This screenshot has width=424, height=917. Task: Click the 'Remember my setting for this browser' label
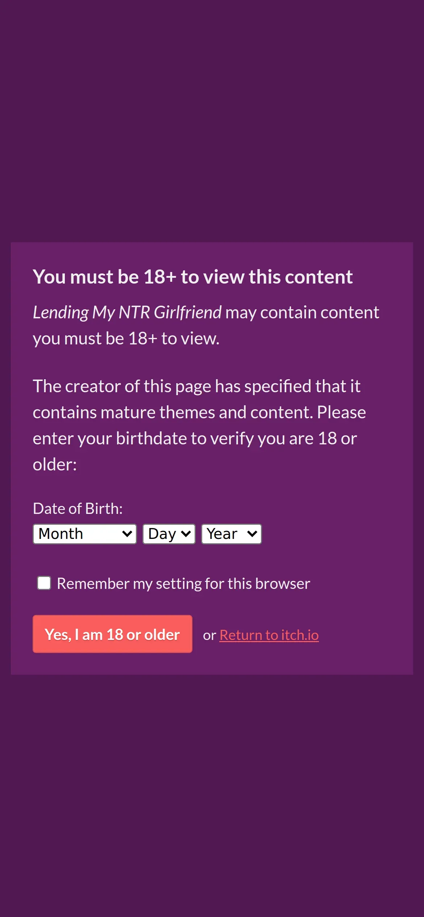[183, 584]
